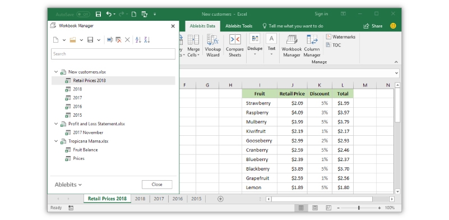Select Prices sheet in tree
449x220 pixels.
pos(78,158)
